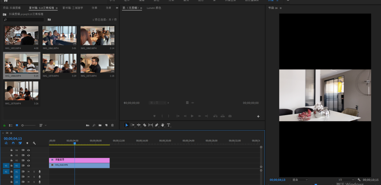Toggle the lock on track V3
Screen dimensions: 381x185
click(11, 155)
